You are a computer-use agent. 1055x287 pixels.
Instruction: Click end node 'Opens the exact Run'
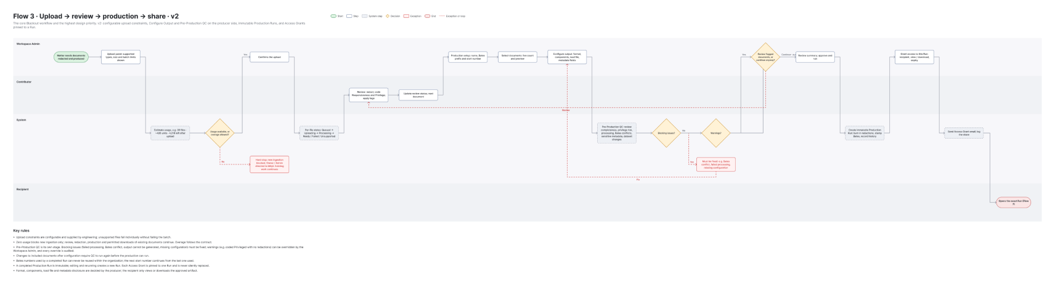(1014, 202)
